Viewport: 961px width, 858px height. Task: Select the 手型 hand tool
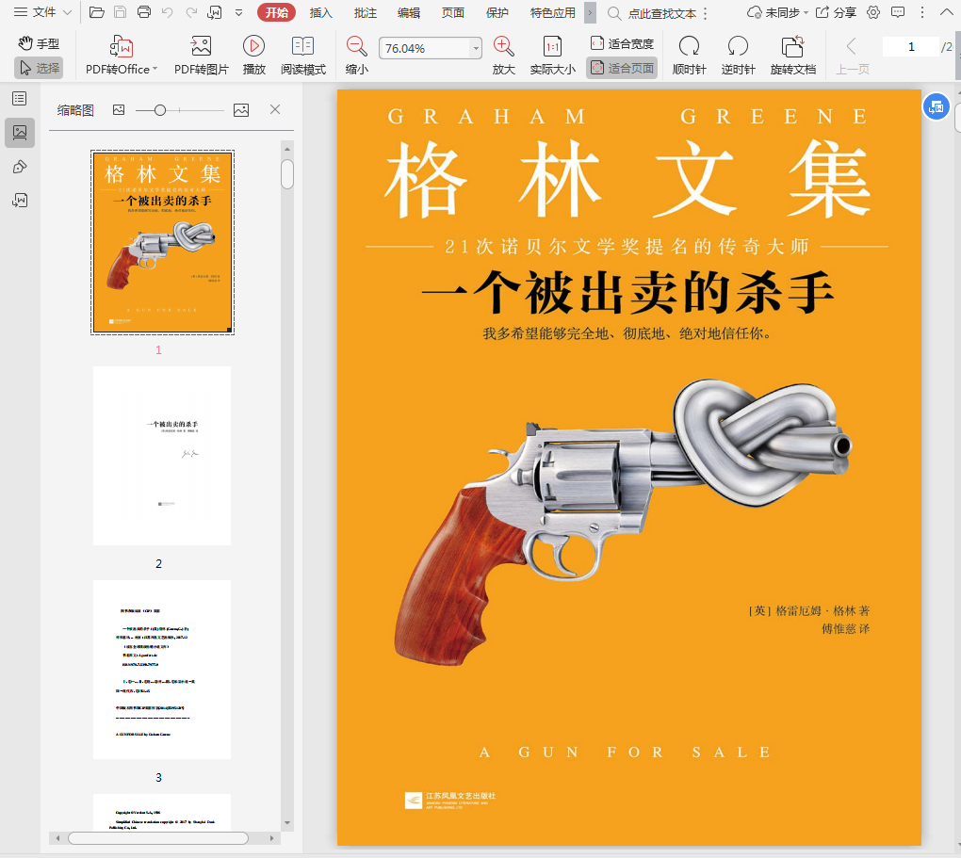click(39, 43)
